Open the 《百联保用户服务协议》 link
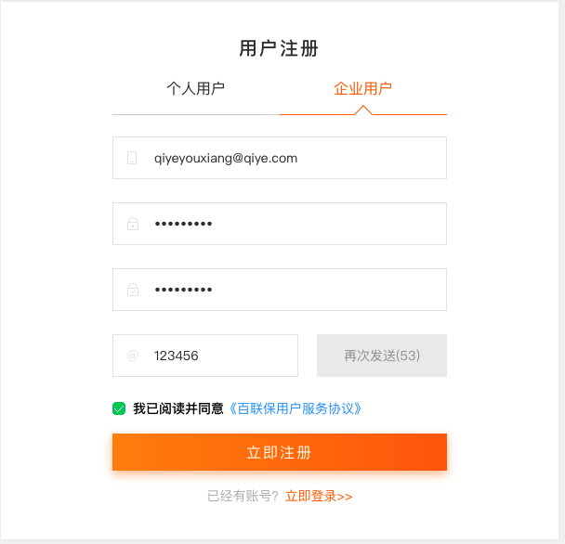This screenshot has width=565, height=544. [296, 408]
